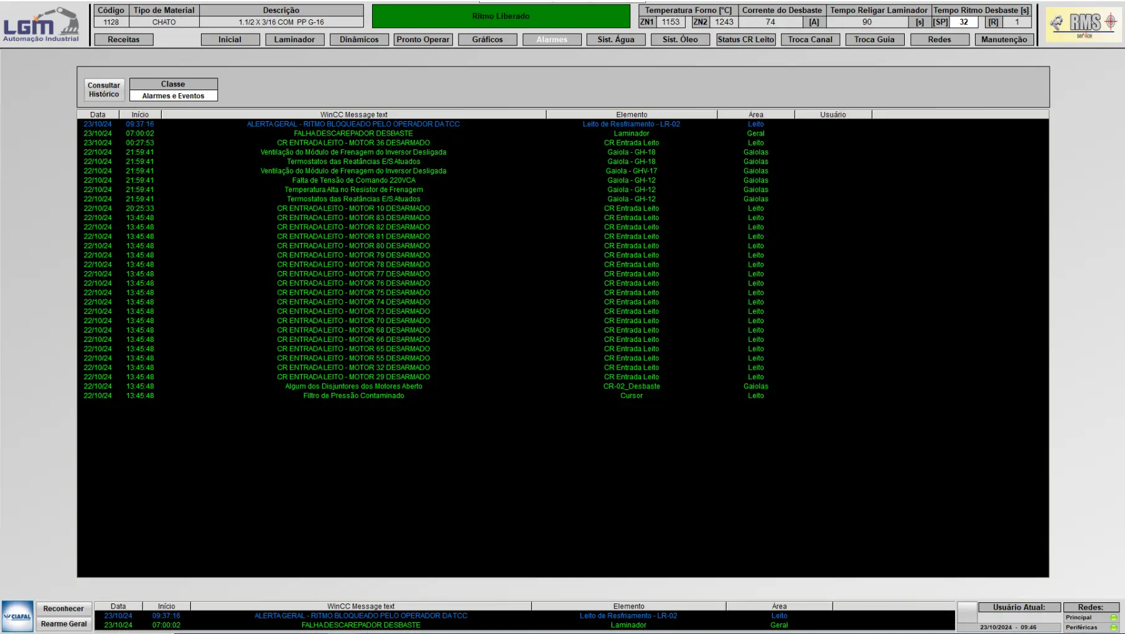Open the Classe Alarmes e Eventos selector

[173, 96]
